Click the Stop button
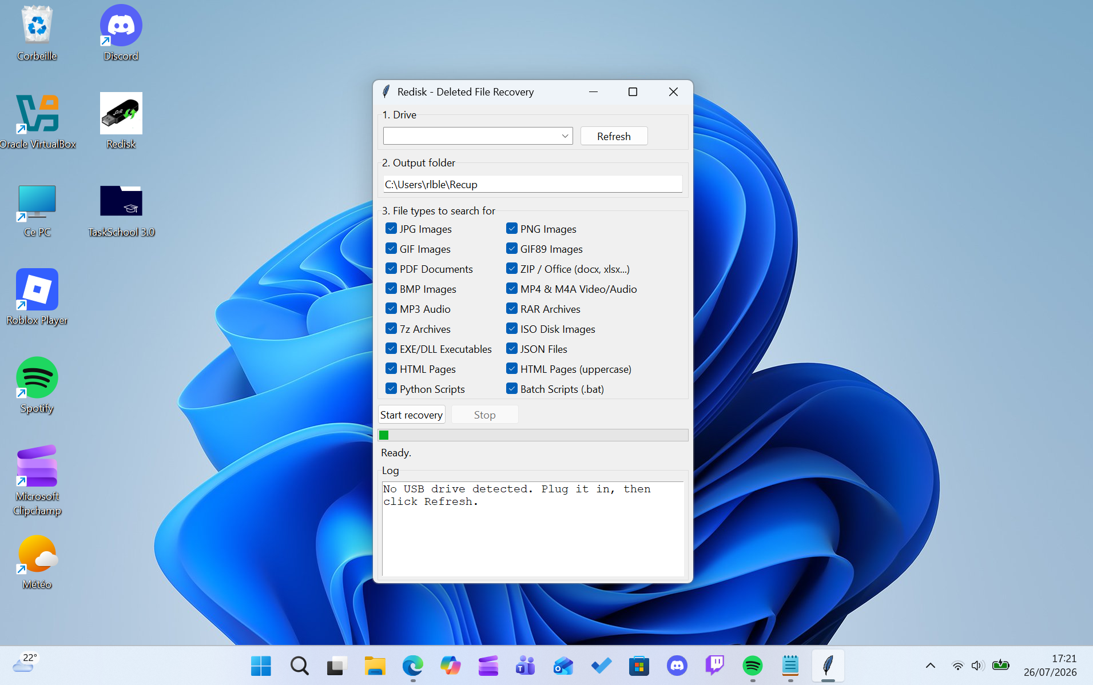The image size is (1093, 685). pos(484,415)
